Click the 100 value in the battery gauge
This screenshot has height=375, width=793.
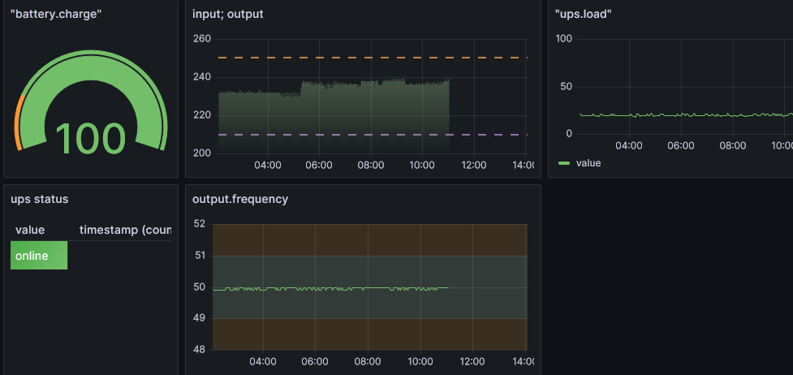(x=90, y=139)
